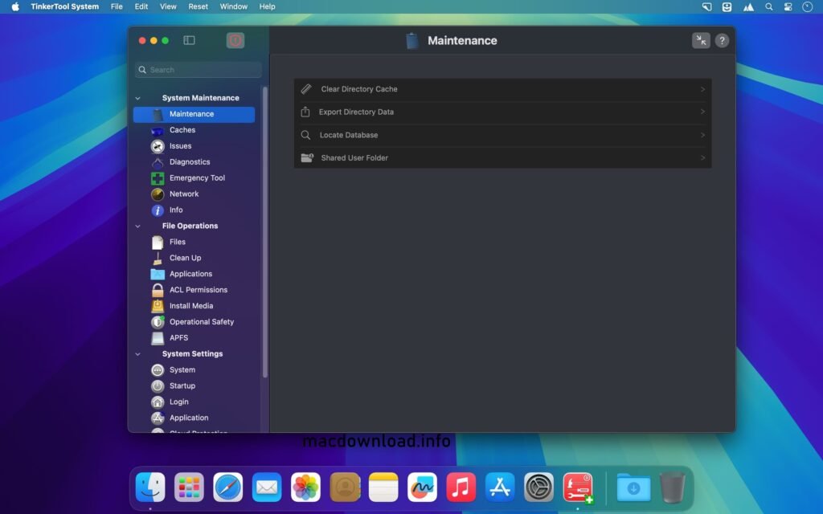Collapse the System Maintenance group
823x514 pixels.
[138, 97]
